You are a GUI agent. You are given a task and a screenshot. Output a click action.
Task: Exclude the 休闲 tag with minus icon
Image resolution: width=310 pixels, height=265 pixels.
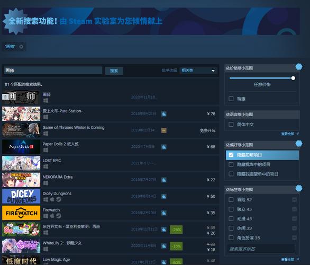[294, 228]
